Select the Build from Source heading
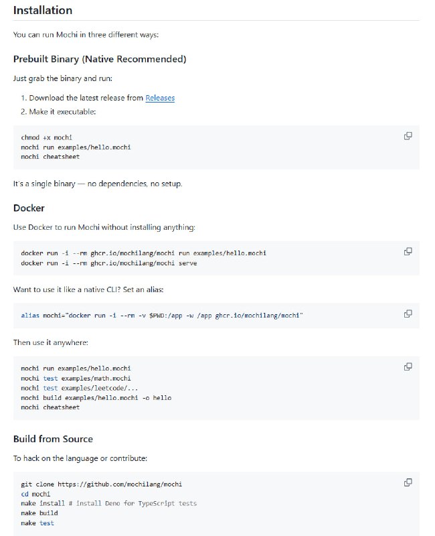This screenshot has height=536, width=435. click(x=53, y=439)
